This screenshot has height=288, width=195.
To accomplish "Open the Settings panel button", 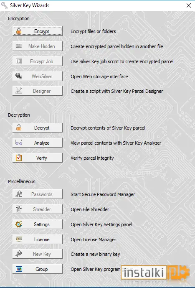I will click(38, 224).
